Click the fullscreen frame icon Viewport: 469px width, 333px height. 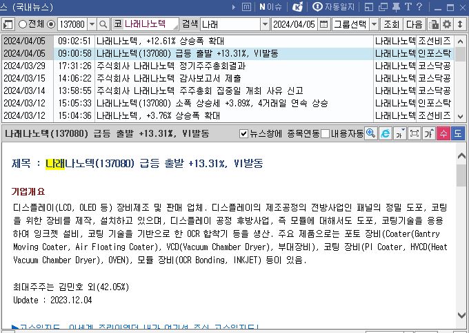click(x=415, y=133)
